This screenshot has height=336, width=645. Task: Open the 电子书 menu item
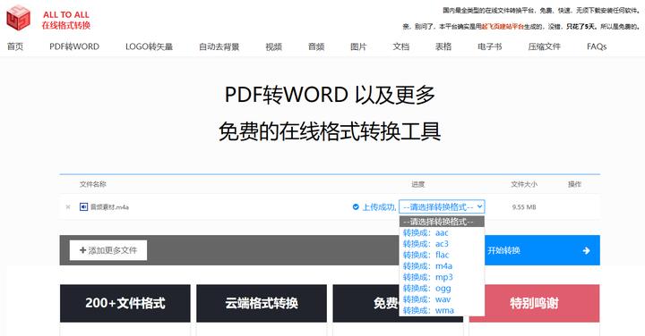(489, 46)
